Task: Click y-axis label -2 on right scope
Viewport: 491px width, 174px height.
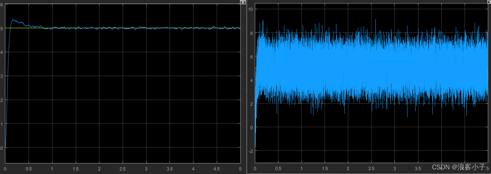Action: (251, 151)
